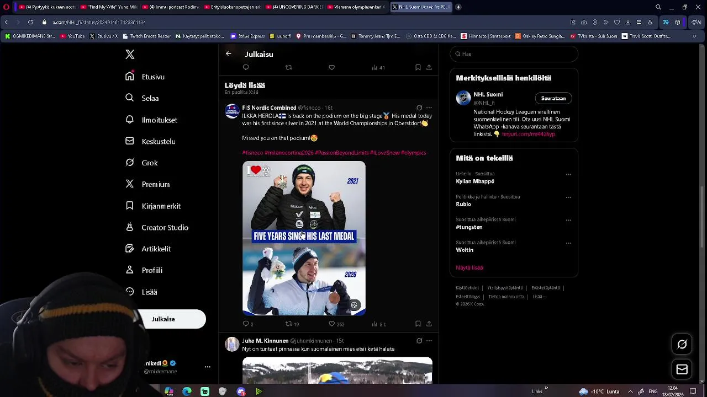This screenshot has height=397, width=707.
Task: Click the #olympics hashtag
Action: click(x=413, y=153)
